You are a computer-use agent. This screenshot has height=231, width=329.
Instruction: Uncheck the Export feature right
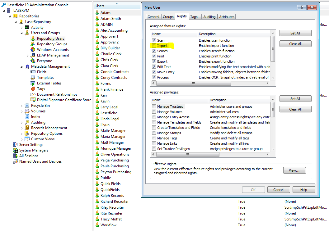[x=154, y=61]
